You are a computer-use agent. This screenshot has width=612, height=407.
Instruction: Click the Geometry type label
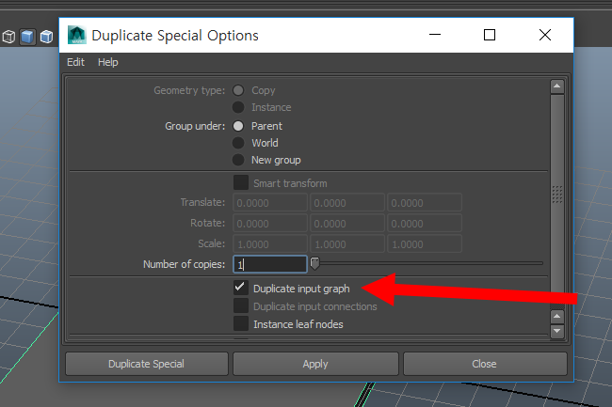[189, 90]
